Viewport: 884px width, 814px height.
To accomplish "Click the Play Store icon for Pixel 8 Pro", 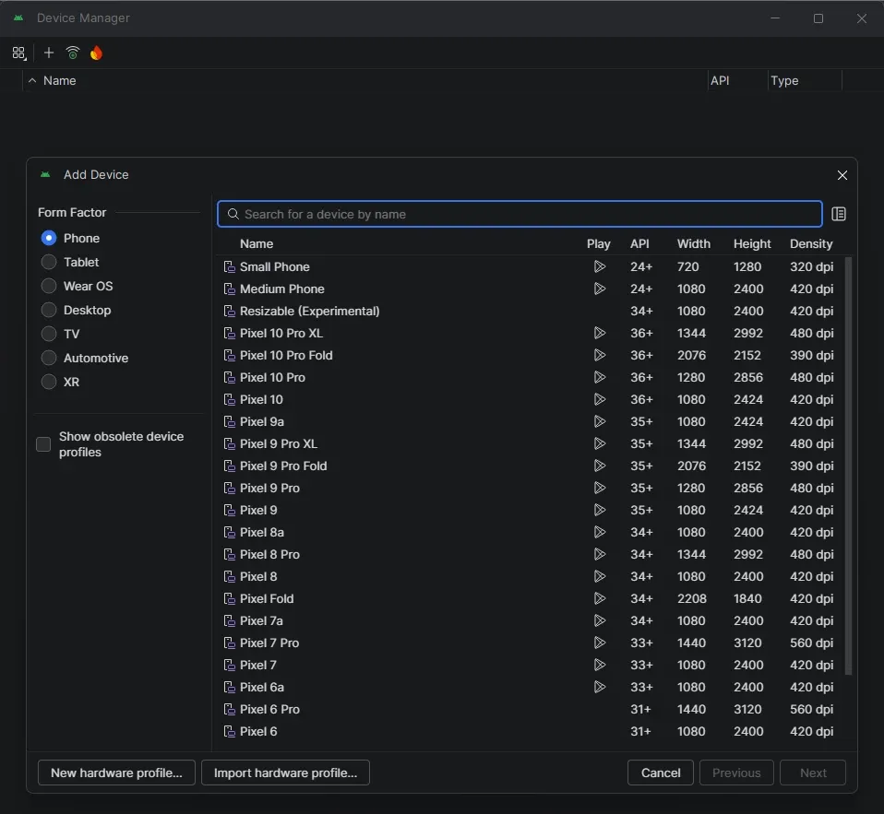I will [600, 554].
